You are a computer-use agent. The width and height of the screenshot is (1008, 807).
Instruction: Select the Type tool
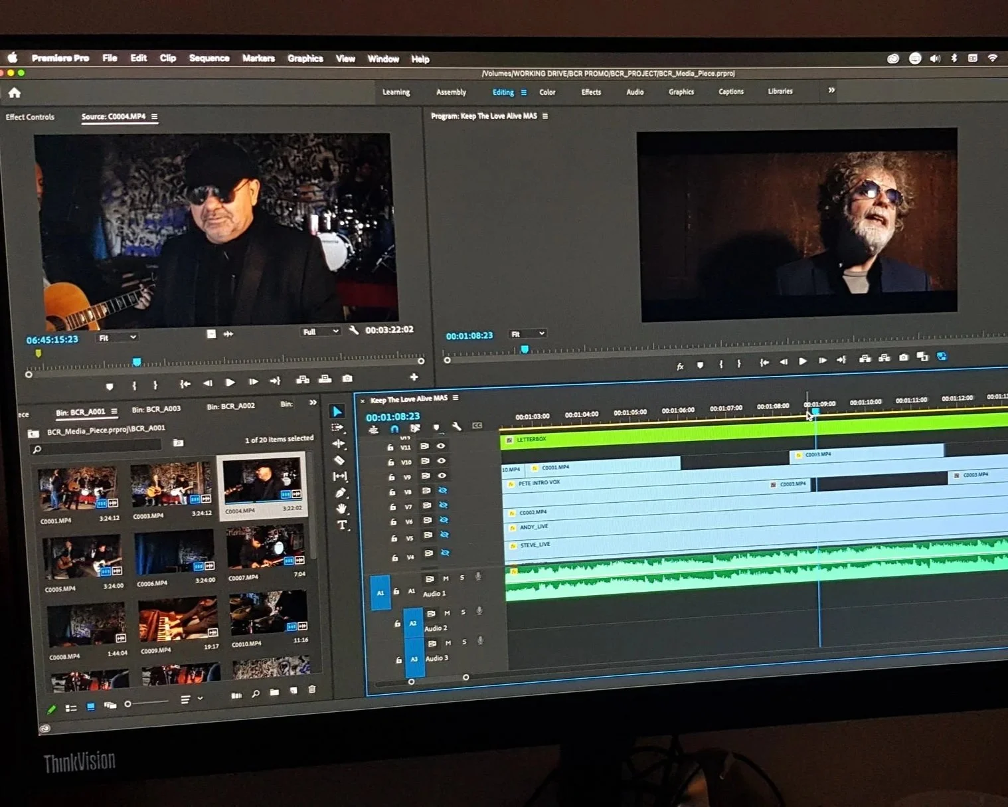343,525
